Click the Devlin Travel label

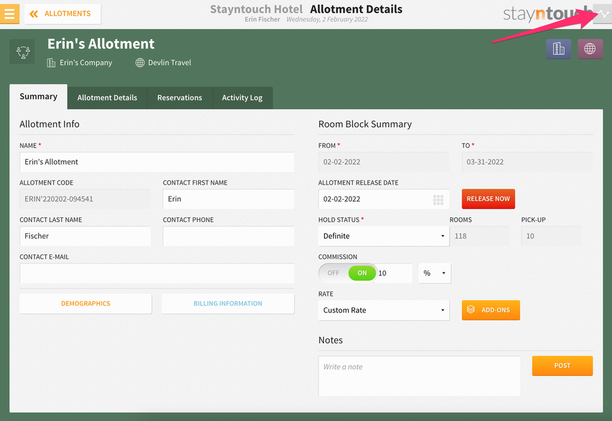[x=170, y=62]
